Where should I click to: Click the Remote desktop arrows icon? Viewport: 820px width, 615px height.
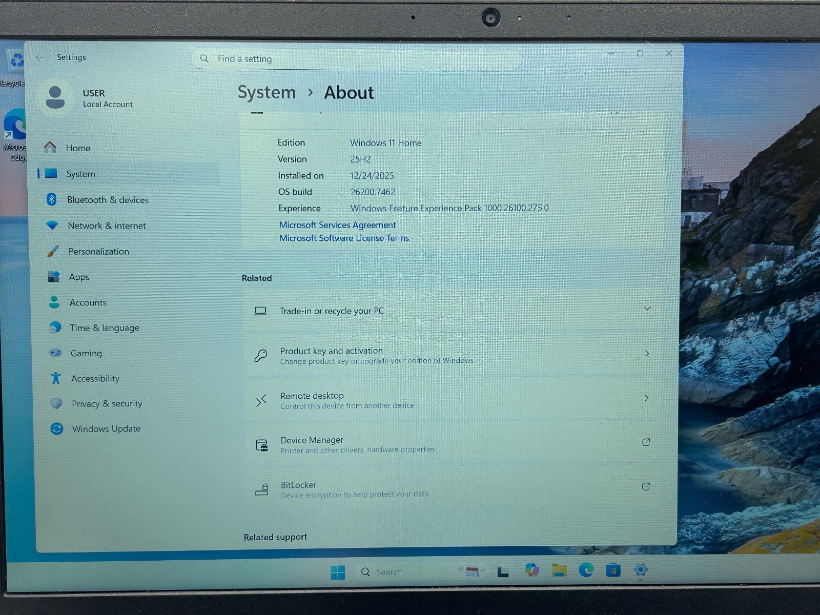point(261,400)
